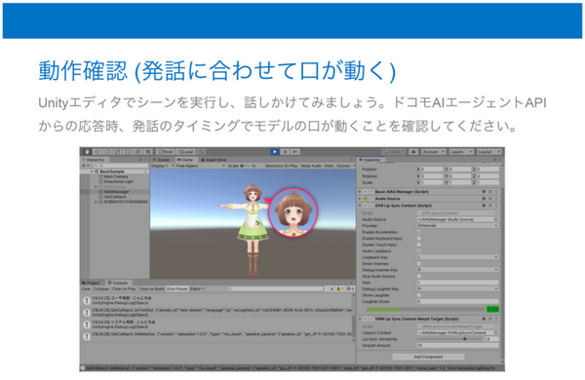585x380 pixels.
Task: Toggle Enable Acceleration checkbox
Action: pyautogui.click(x=419, y=232)
